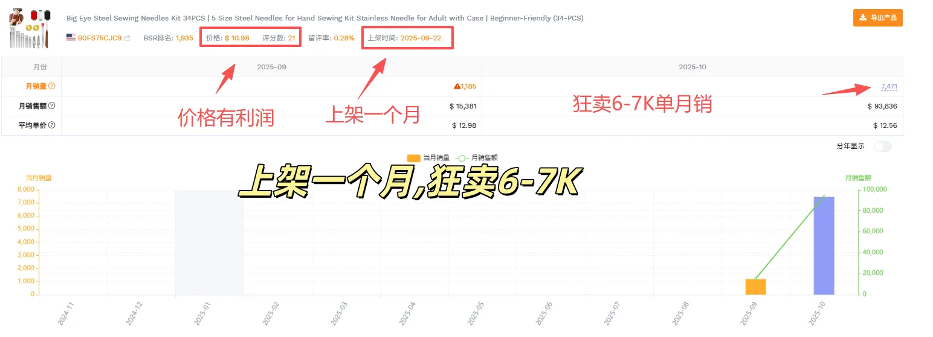Open ASIN B0FS75CJC9 link
Image resolution: width=933 pixels, height=337 pixels.
click(100, 38)
